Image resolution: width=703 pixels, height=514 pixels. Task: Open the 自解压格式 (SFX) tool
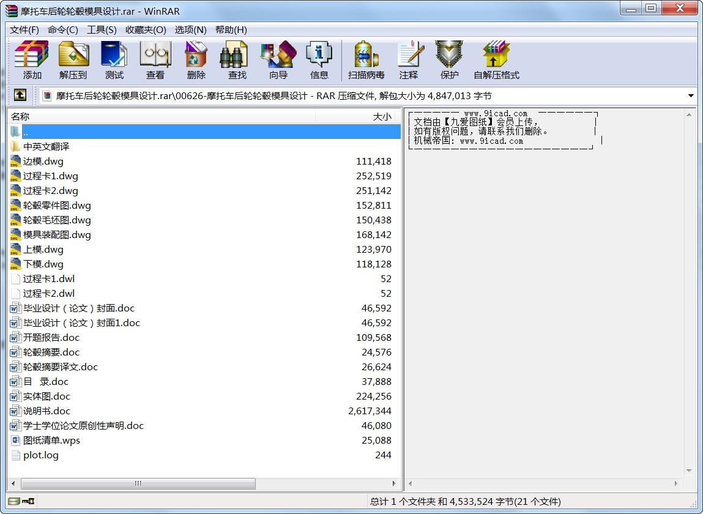[x=496, y=60]
